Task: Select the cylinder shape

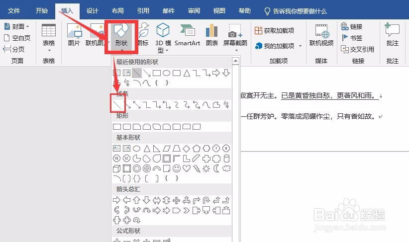Action: 226,159
